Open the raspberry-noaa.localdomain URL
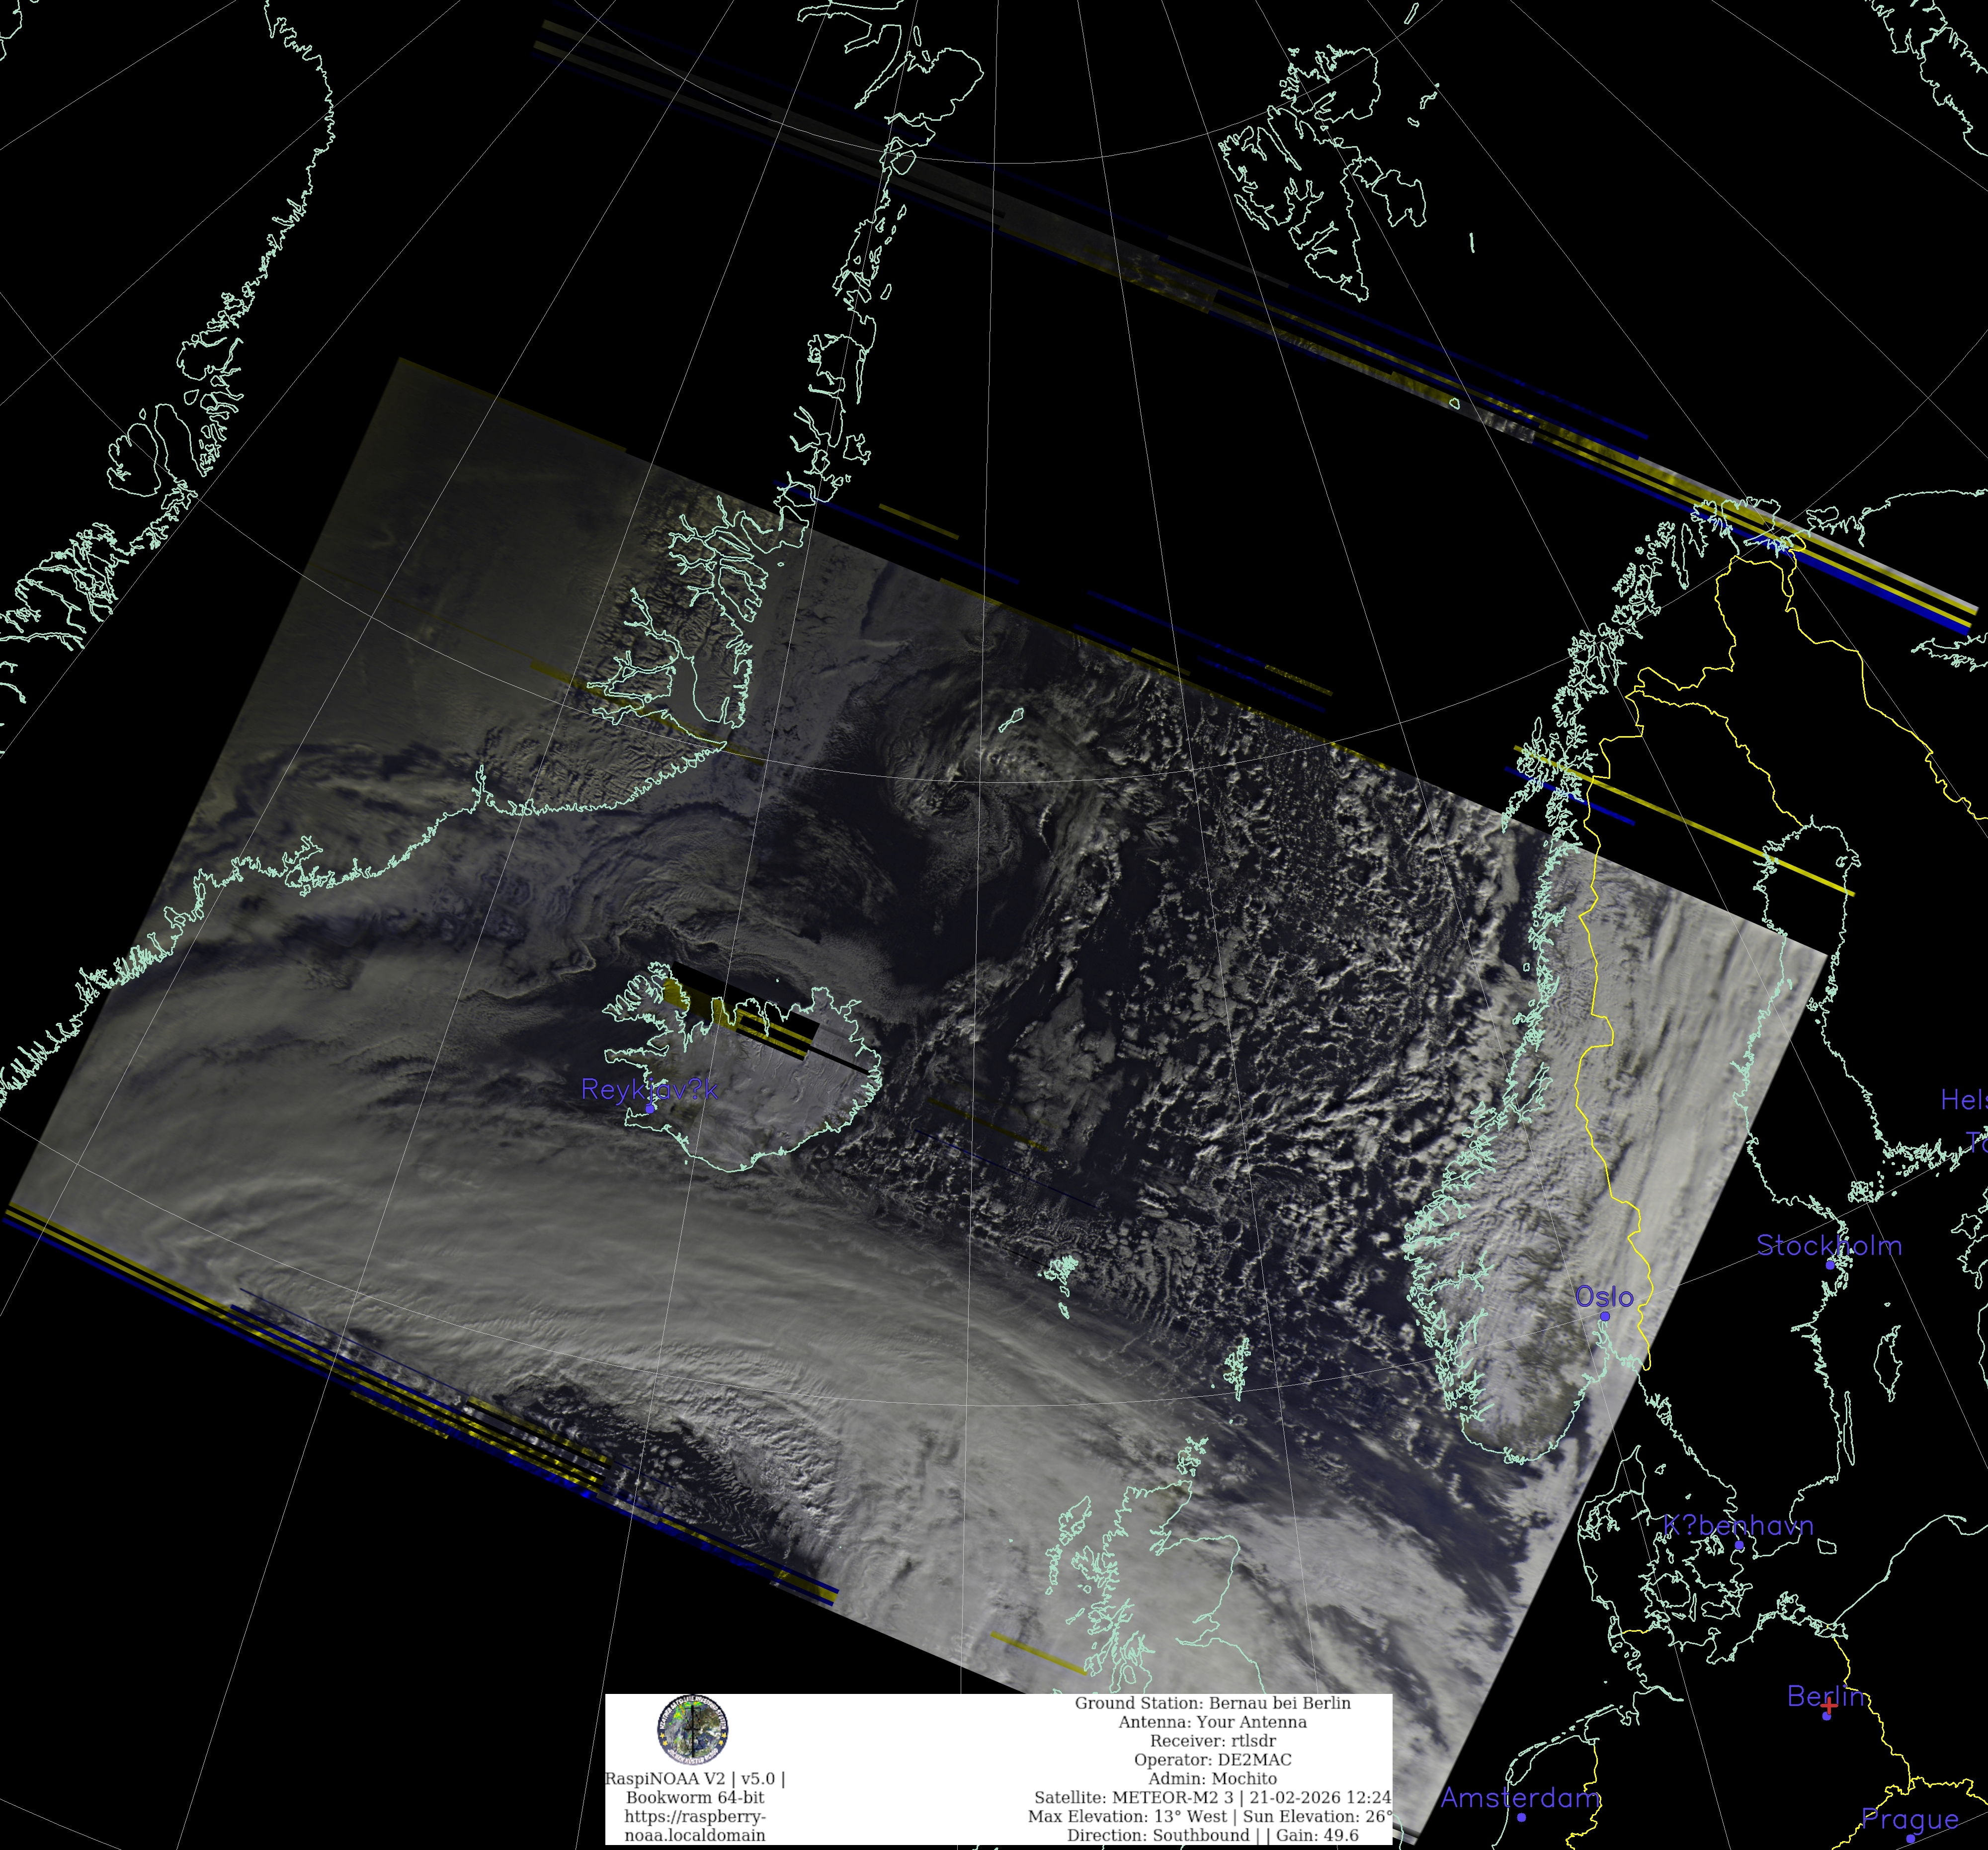Screen dimensions: 1988x1850 694,1826
